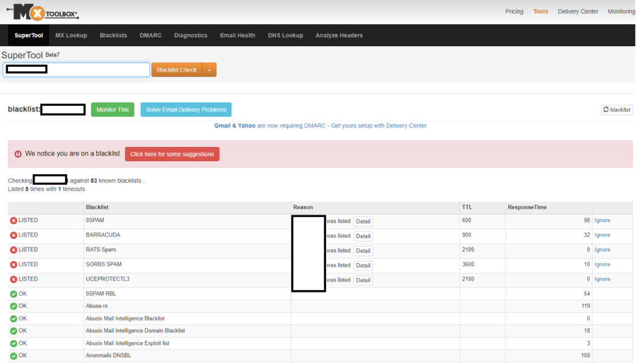Open the Diagnostics tab

(x=190, y=35)
